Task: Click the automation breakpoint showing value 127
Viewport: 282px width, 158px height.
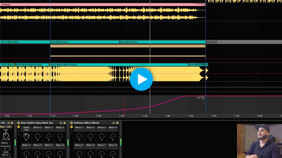Action: click(183, 96)
